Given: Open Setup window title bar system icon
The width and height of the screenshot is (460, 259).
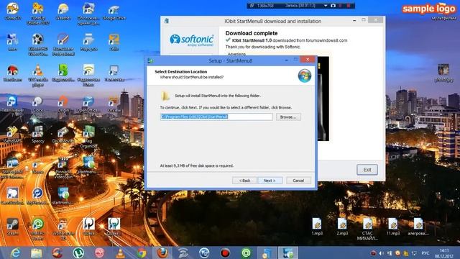Looking at the screenshot, I should pyautogui.click(x=150, y=60).
